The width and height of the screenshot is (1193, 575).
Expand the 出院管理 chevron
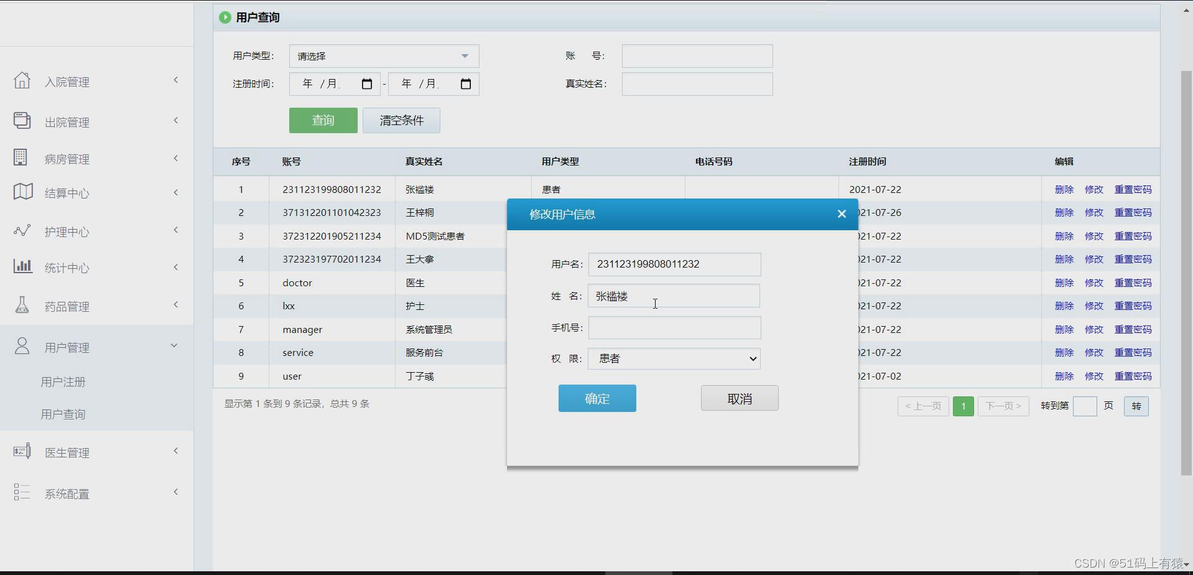176,121
